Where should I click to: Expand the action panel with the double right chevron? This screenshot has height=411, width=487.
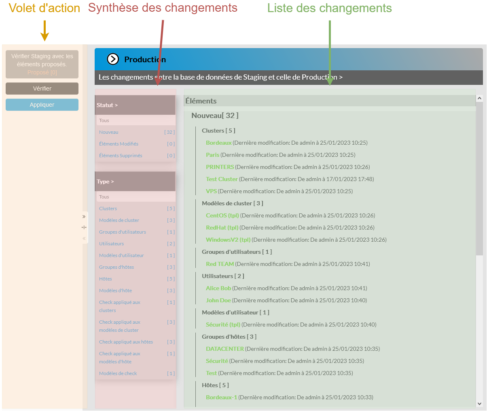pos(84,217)
